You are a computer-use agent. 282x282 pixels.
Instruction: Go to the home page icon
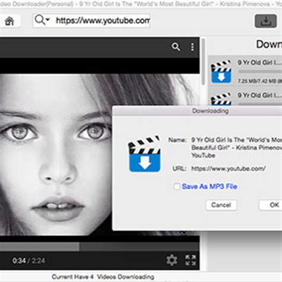click(10, 21)
